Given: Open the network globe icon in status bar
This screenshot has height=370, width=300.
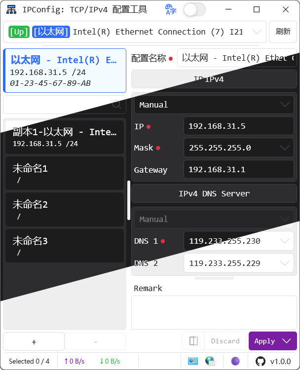Looking at the screenshot, I should tap(210, 361).
